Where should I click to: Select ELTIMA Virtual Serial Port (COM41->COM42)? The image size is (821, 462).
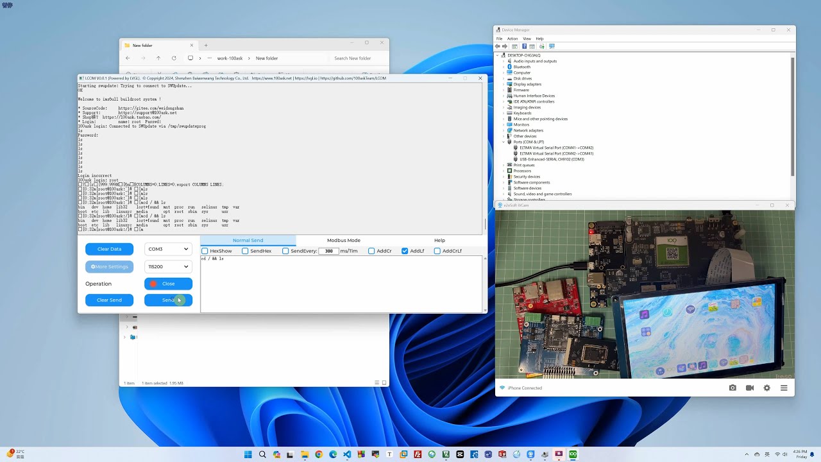pyautogui.click(x=557, y=148)
